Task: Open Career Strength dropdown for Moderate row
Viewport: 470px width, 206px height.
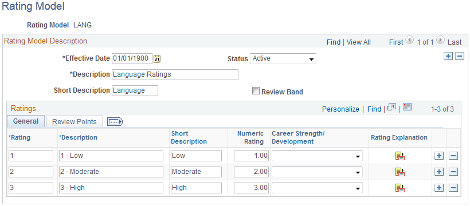Action: 317,172
